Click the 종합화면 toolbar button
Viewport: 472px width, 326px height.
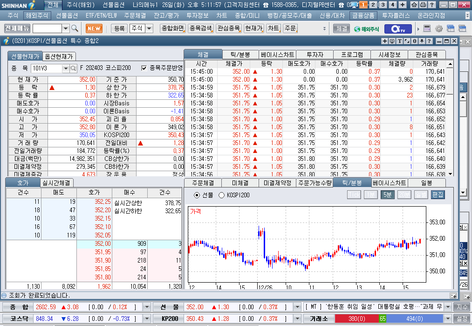[x=173, y=28]
